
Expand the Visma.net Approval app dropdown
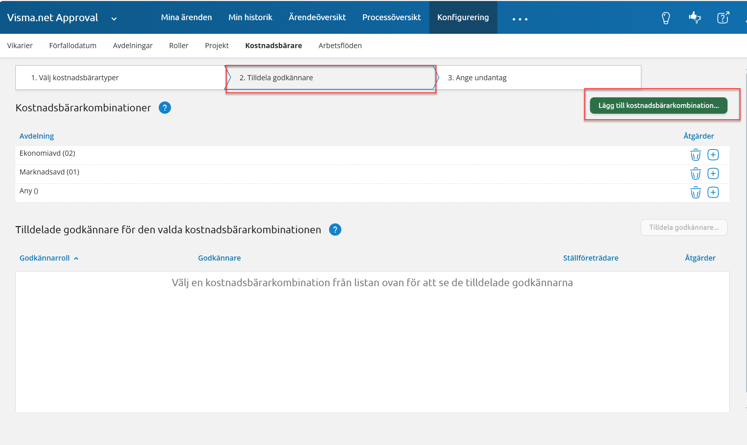(114, 19)
